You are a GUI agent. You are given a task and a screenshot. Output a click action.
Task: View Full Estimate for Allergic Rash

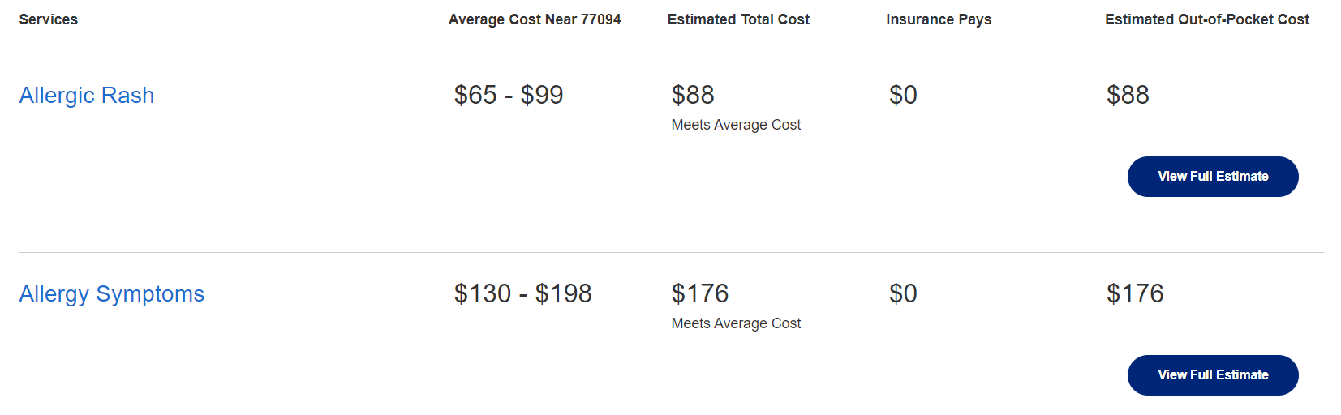pyautogui.click(x=1213, y=177)
